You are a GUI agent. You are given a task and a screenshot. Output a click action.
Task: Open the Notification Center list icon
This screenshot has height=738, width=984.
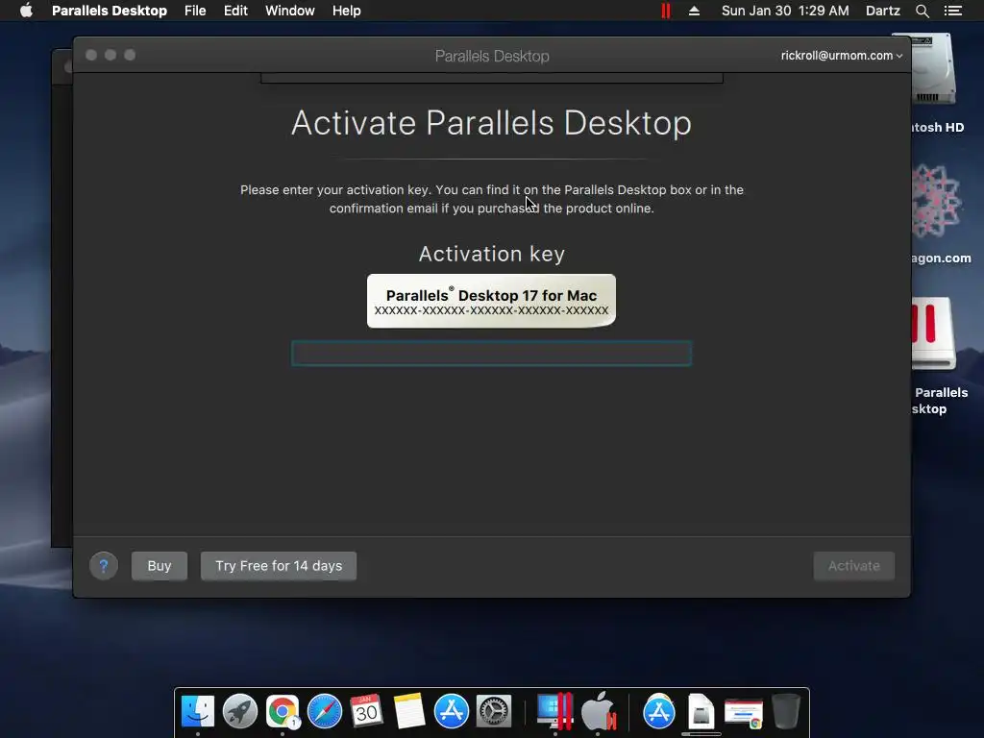953,11
